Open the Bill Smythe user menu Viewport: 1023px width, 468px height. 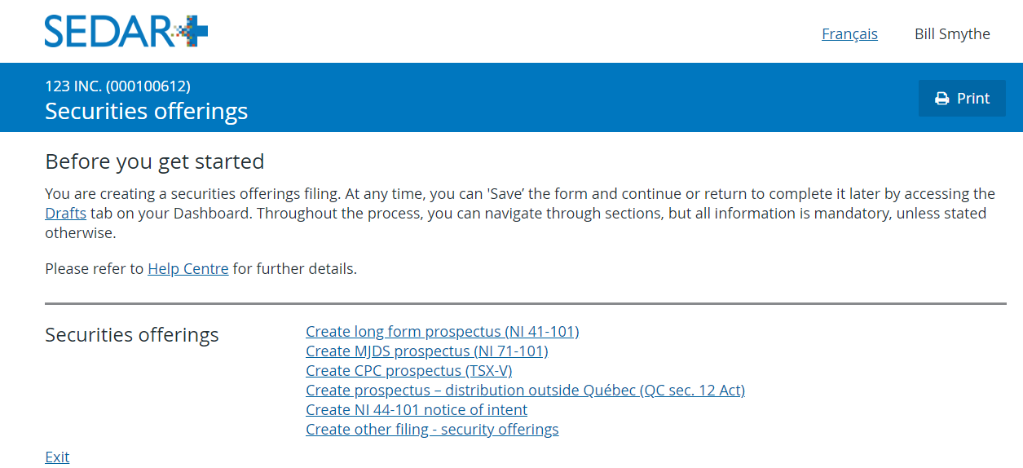tap(952, 34)
